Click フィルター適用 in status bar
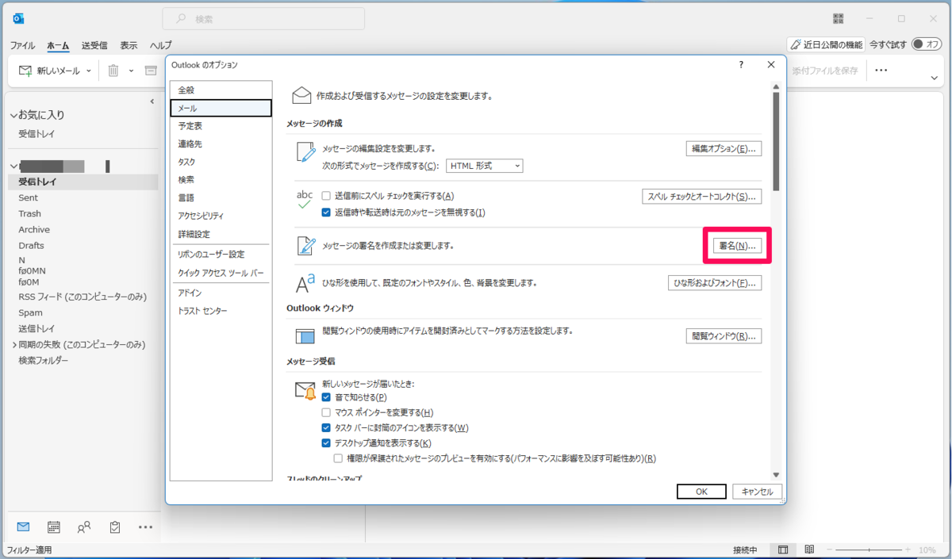Image resolution: width=952 pixels, height=559 pixels. 29,550
